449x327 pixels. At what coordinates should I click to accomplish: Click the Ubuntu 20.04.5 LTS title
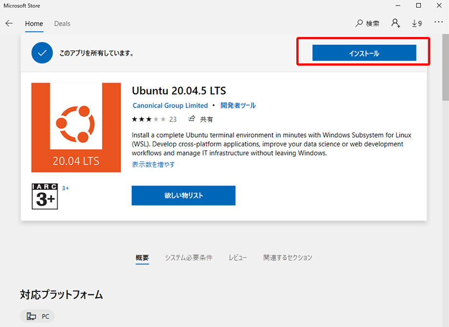click(x=179, y=91)
